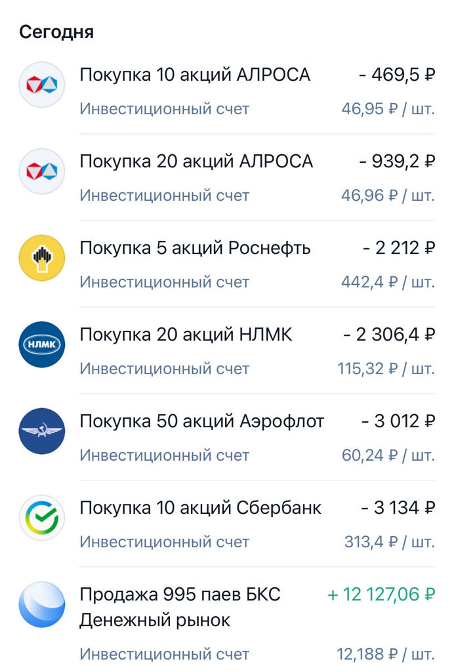The width and height of the screenshot is (454, 672).
Task: Open the 'Покупка 10 акций Сбербанк' transaction
Action: [200, 508]
